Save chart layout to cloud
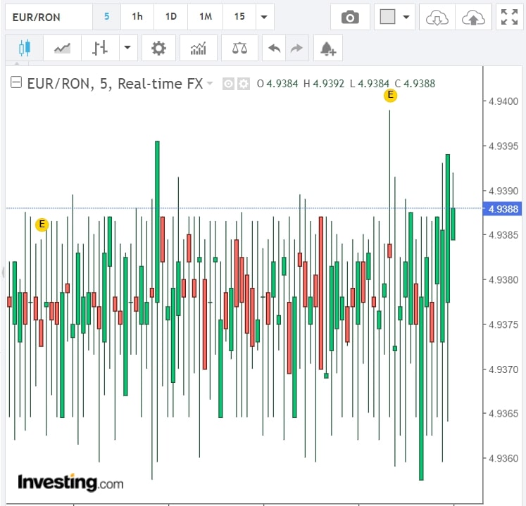The image size is (526, 506). click(x=473, y=18)
